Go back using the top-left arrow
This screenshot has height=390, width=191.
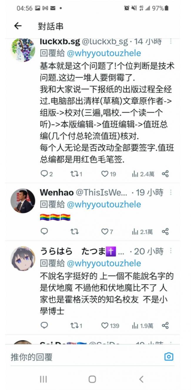18,26
